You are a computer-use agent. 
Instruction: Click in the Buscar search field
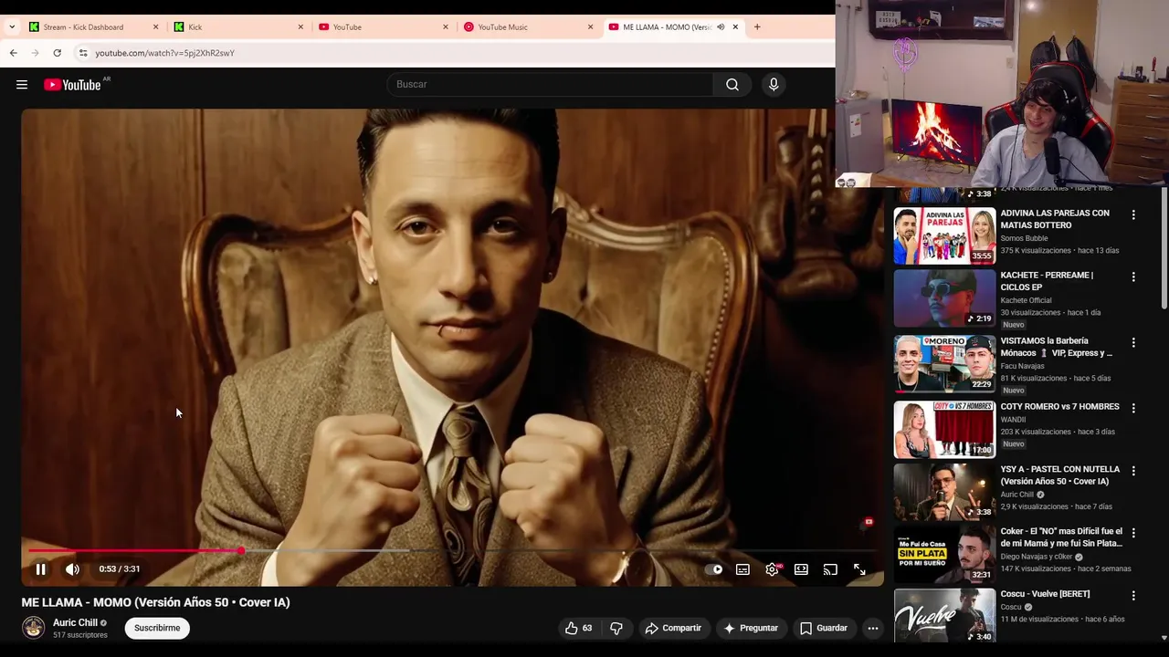551,84
